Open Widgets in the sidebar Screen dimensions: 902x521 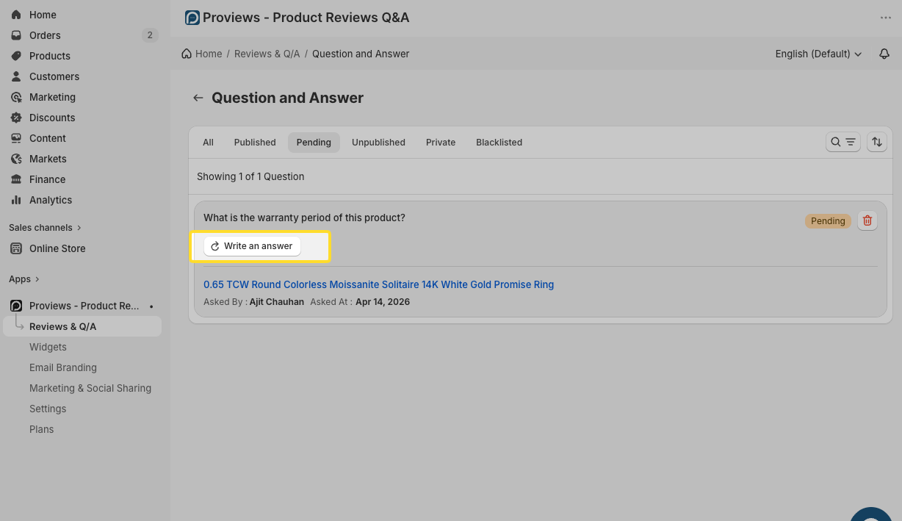click(48, 347)
